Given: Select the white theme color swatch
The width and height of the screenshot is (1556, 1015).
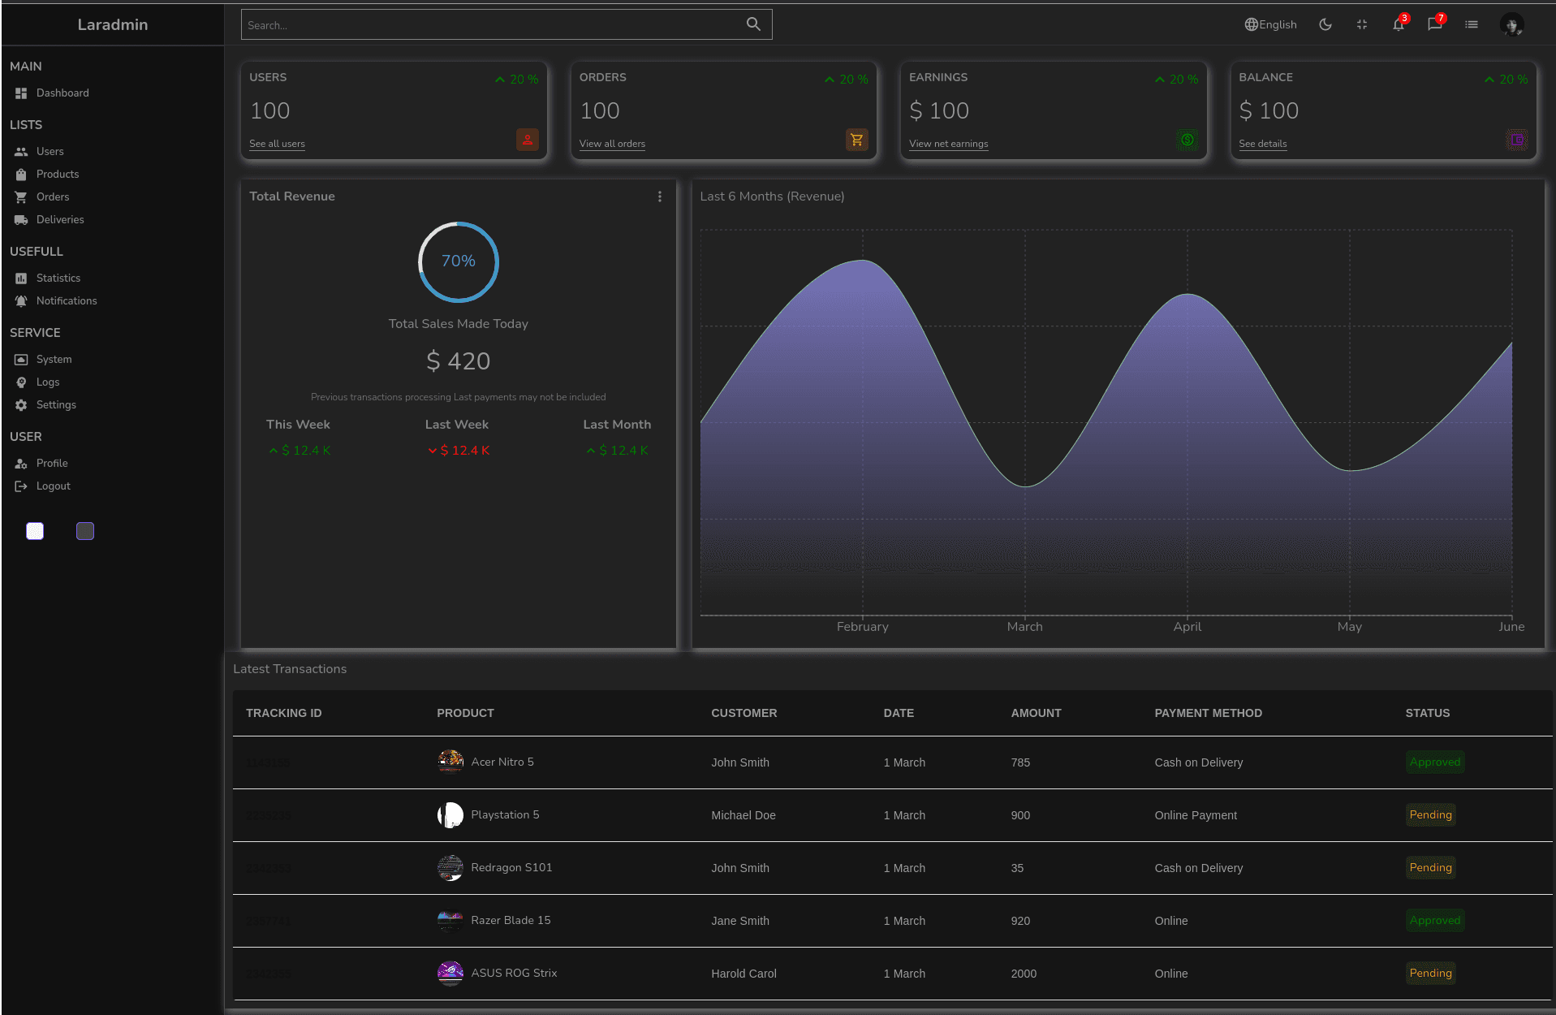Looking at the screenshot, I should coord(35,531).
